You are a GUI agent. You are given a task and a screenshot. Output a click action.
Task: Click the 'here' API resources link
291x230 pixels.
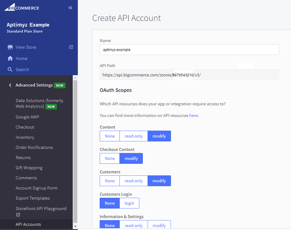coord(193,116)
